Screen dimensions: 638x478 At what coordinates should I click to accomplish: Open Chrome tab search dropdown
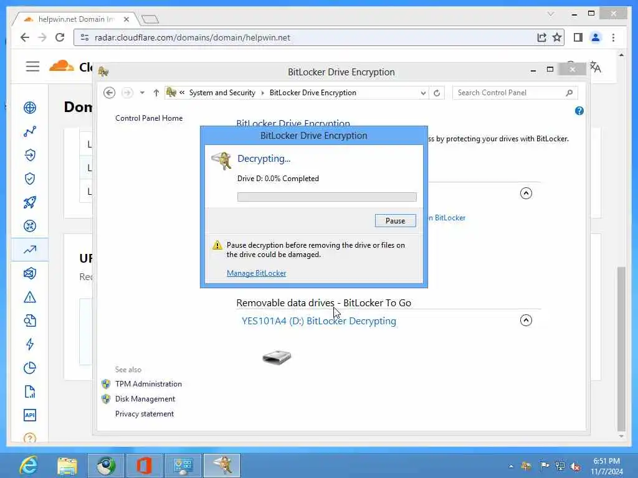pyautogui.click(x=551, y=14)
